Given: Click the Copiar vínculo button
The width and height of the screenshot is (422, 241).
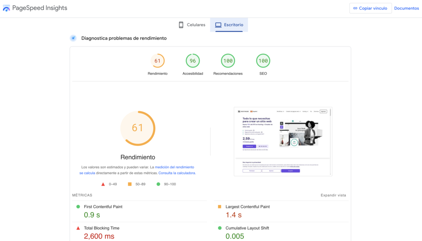Looking at the screenshot, I should pos(370,8).
